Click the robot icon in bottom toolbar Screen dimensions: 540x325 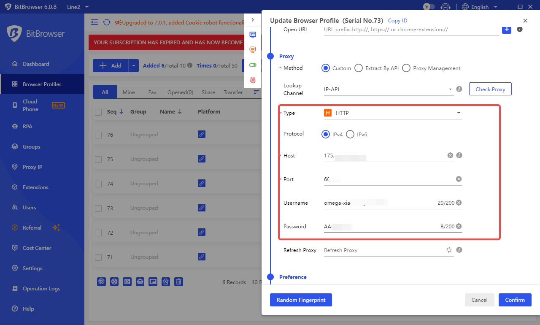(140, 282)
